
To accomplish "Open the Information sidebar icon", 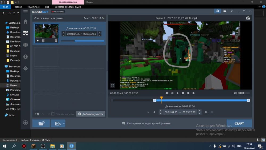I will 26,56.
